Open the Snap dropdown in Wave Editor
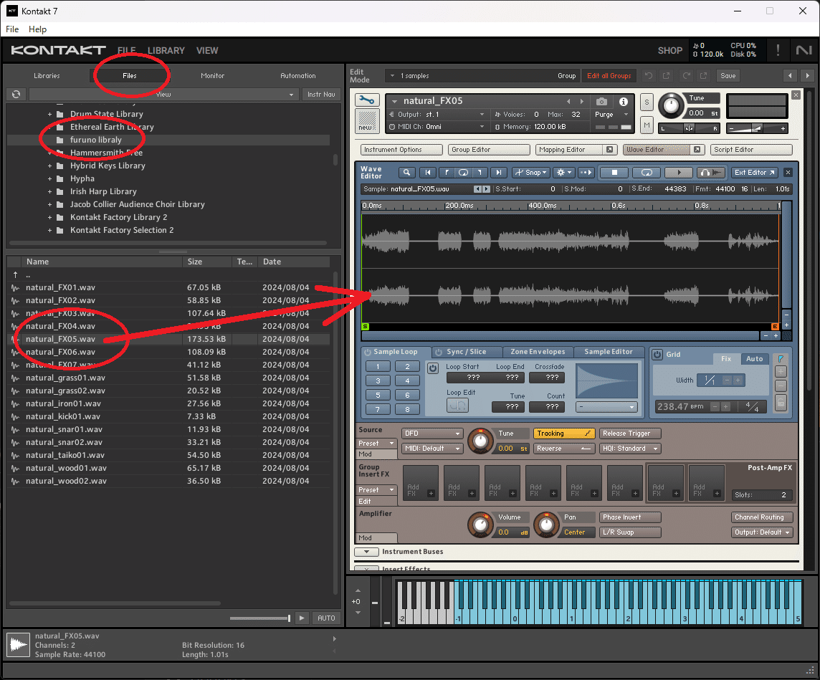This screenshot has height=680, width=820. pyautogui.click(x=530, y=173)
